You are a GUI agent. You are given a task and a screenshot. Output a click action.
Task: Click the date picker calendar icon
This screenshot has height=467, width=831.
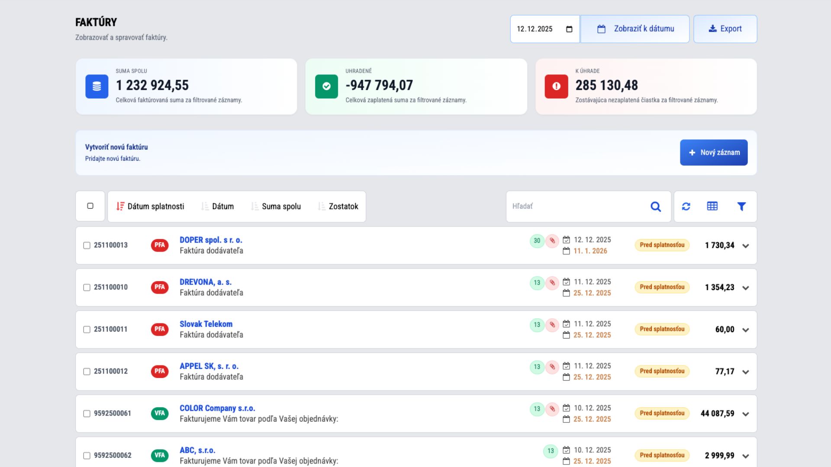tap(569, 29)
